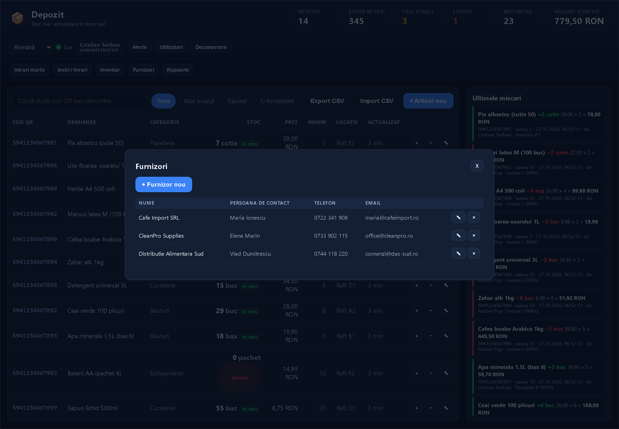Click the Import CSV button
The height and width of the screenshot is (429, 619).
click(377, 101)
